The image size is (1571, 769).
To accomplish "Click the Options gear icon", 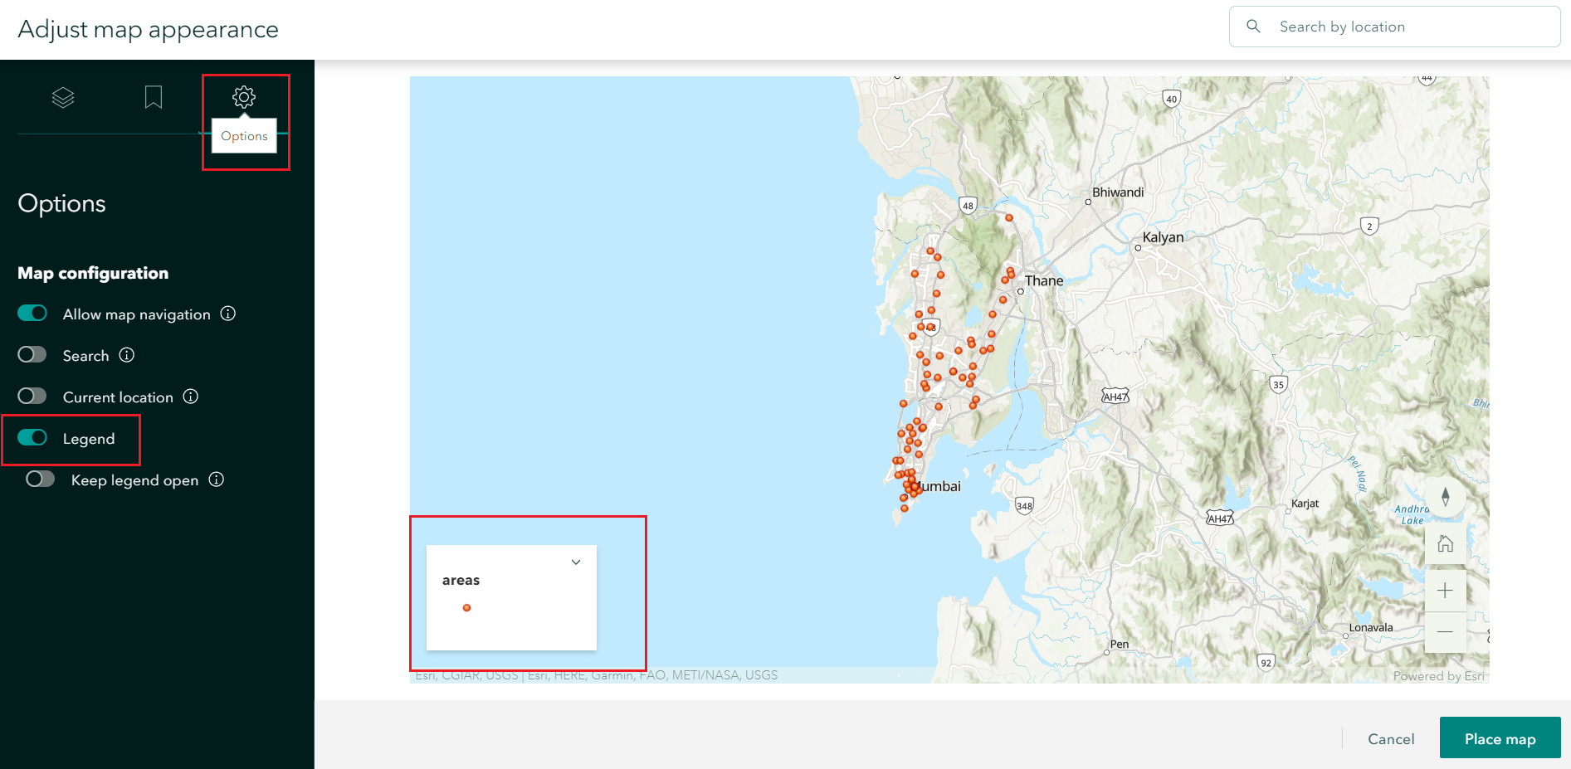I will tap(243, 96).
